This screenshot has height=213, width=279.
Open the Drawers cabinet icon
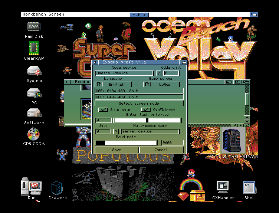tap(57, 188)
